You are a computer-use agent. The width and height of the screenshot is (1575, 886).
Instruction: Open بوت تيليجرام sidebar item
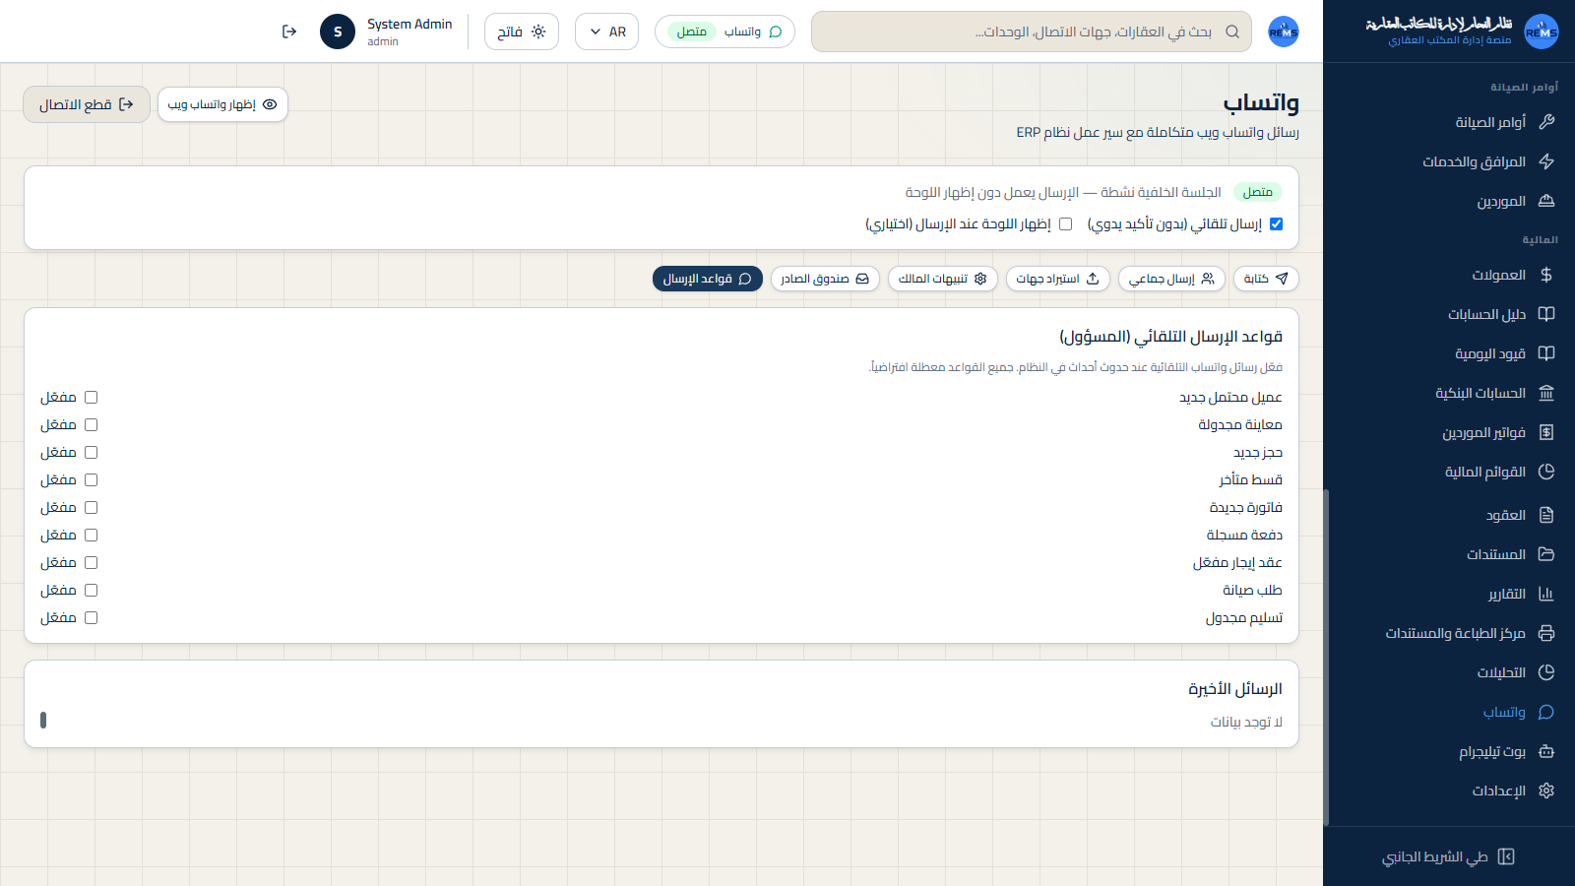tap(1449, 751)
